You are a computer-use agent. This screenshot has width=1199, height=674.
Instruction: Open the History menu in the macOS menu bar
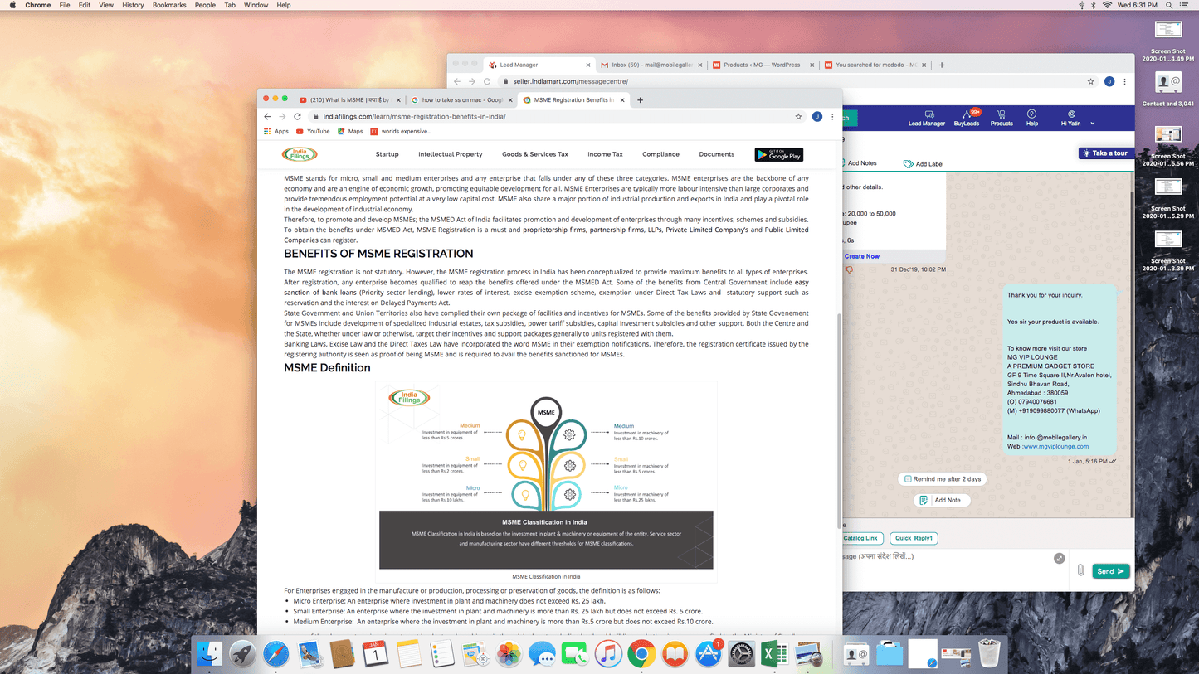133,5
